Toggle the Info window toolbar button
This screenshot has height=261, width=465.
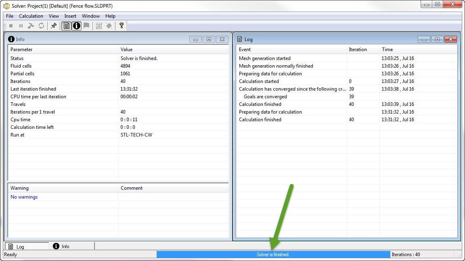(76, 26)
